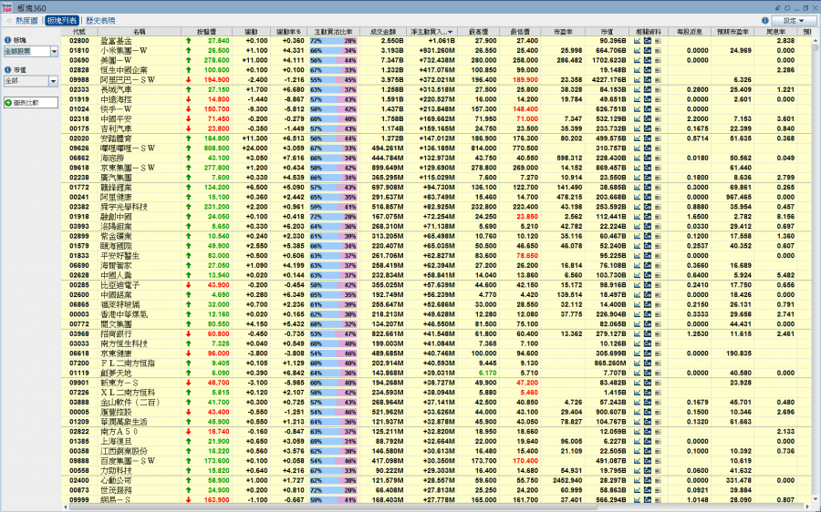The width and height of the screenshot is (821, 512).
Task: Click the info icon beside 板塊 label
Action: point(8,41)
